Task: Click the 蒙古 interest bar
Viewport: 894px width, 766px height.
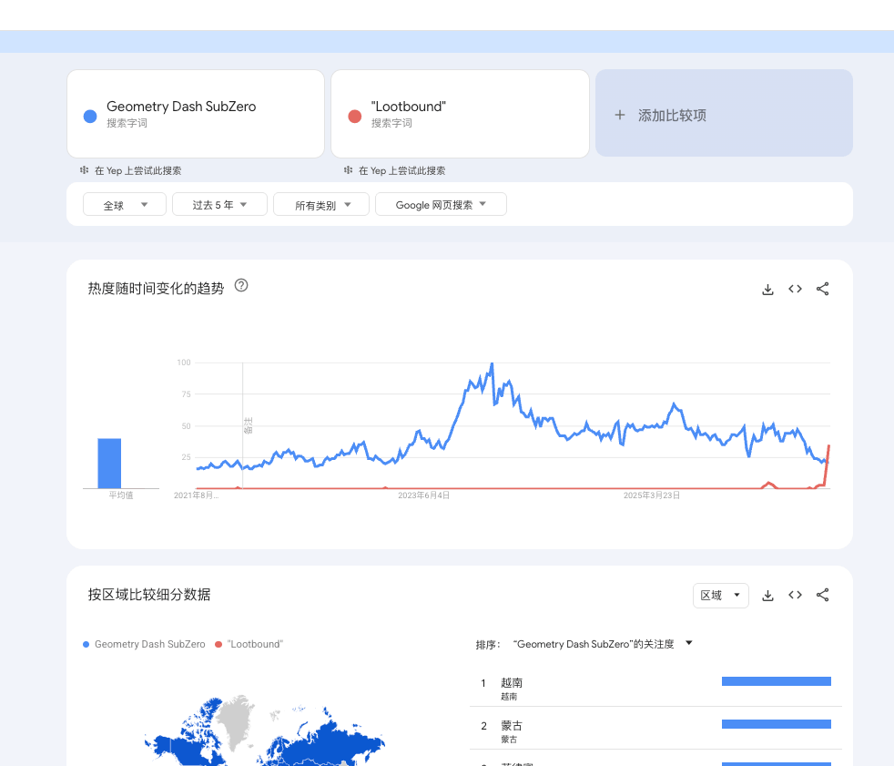Action: [776, 724]
